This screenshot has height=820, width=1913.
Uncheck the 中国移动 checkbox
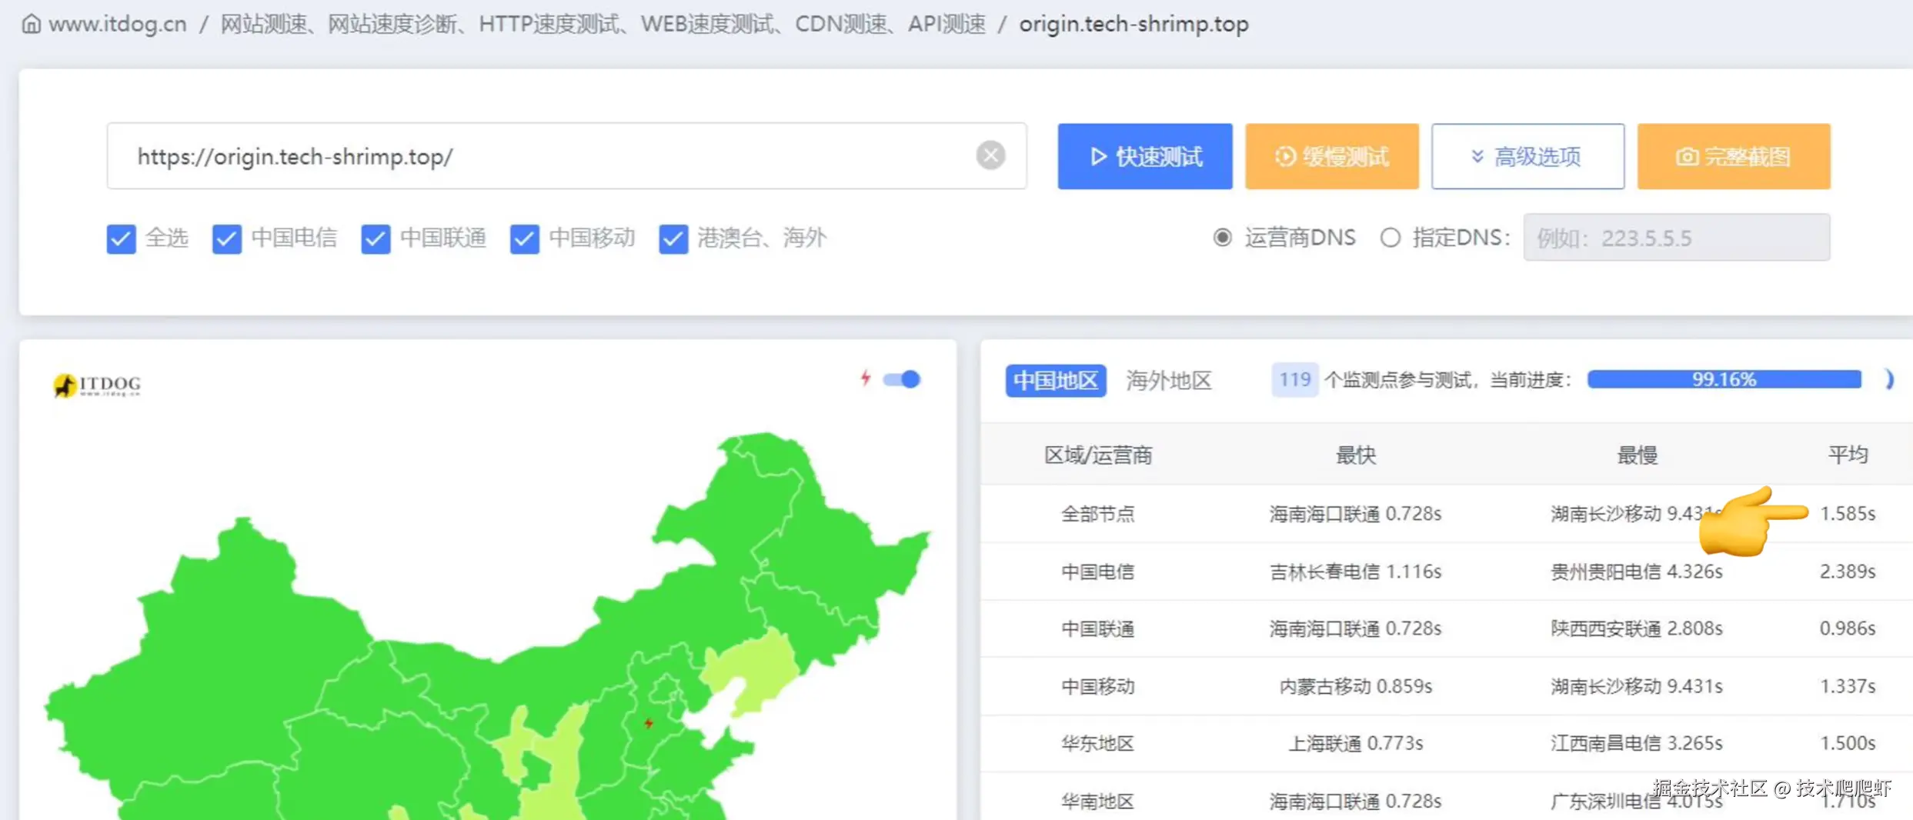point(524,238)
